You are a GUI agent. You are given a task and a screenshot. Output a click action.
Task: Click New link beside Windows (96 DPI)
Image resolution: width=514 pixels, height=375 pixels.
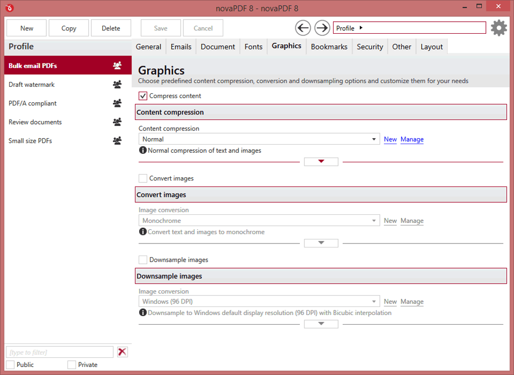click(x=391, y=301)
